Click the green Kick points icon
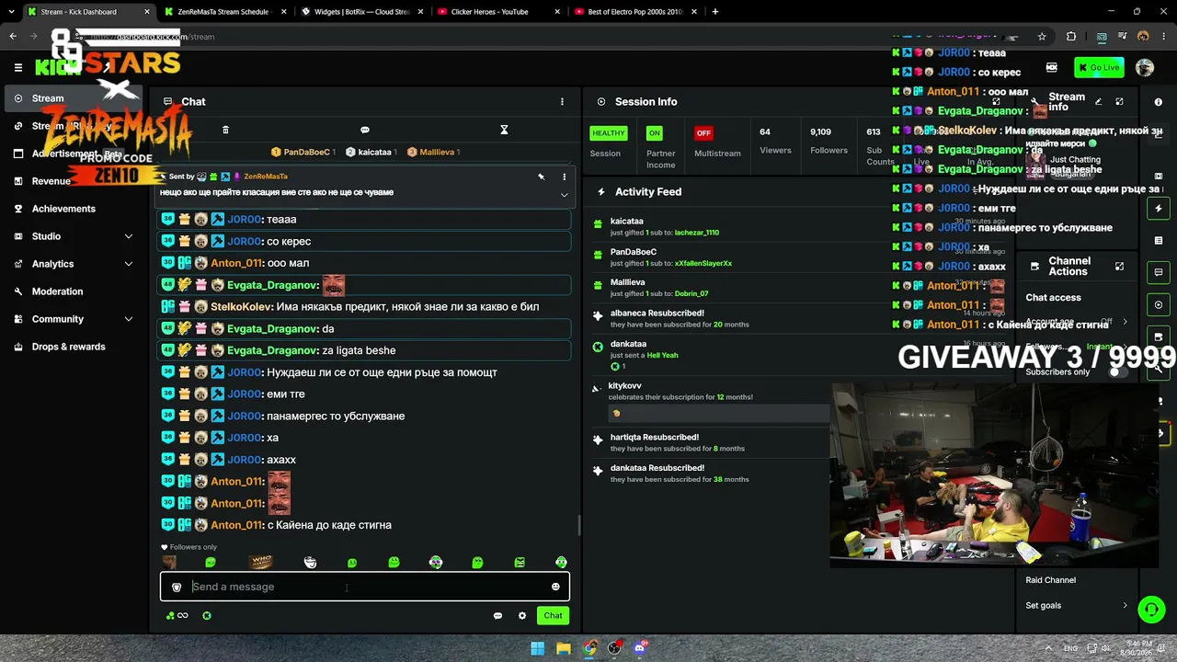 pos(207,616)
